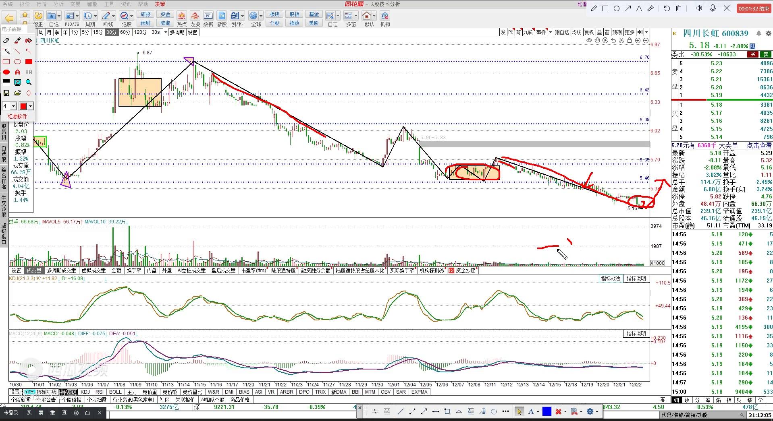773x421 pixels.
Task: Click the trash icon in recording toolbar
Action: [x=678, y=8]
